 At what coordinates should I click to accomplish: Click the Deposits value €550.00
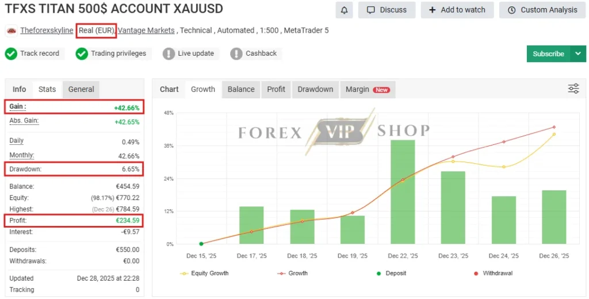(x=127, y=250)
